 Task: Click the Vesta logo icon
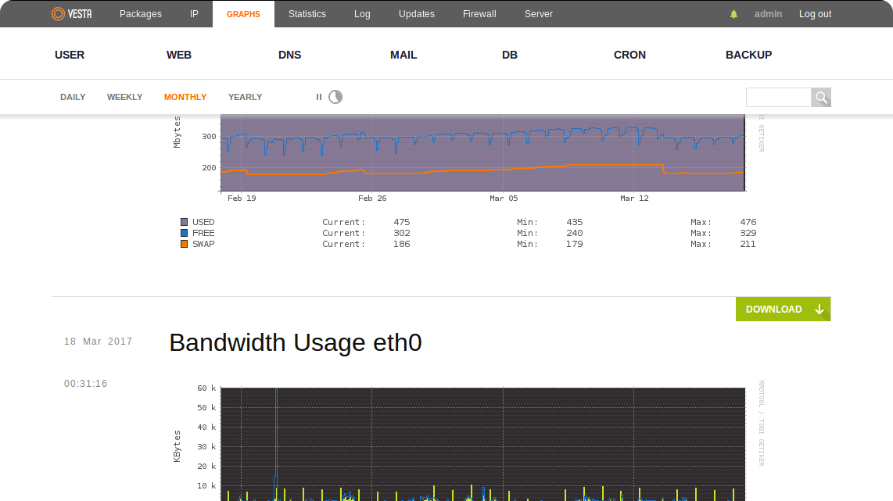tap(58, 13)
